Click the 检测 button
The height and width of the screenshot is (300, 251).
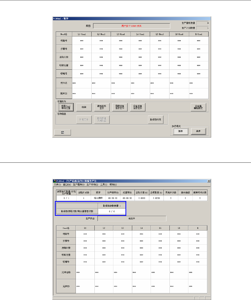point(84,107)
